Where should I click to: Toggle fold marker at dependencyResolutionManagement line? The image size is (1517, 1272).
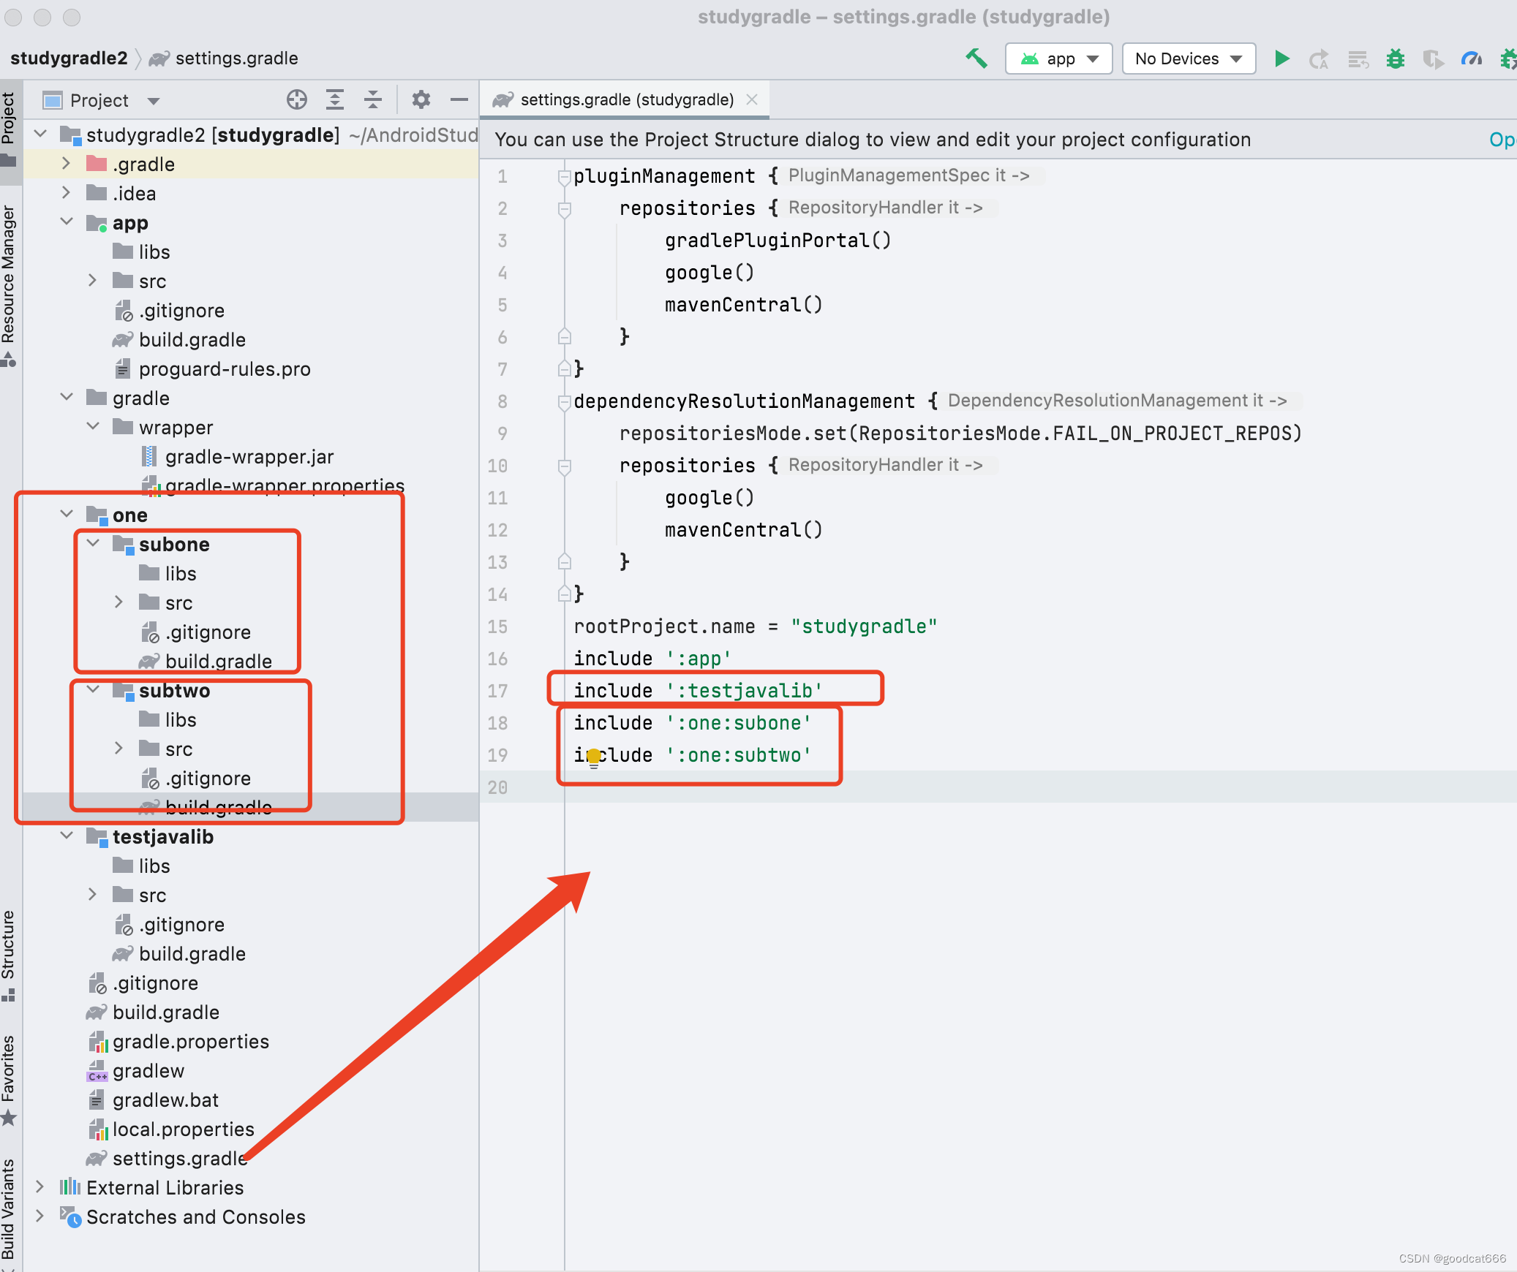click(564, 401)
